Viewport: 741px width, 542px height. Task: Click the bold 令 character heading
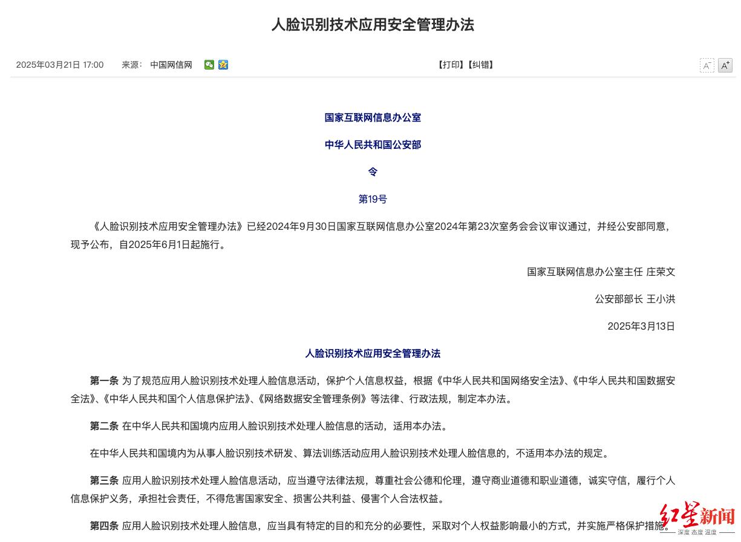click(373, 172)
